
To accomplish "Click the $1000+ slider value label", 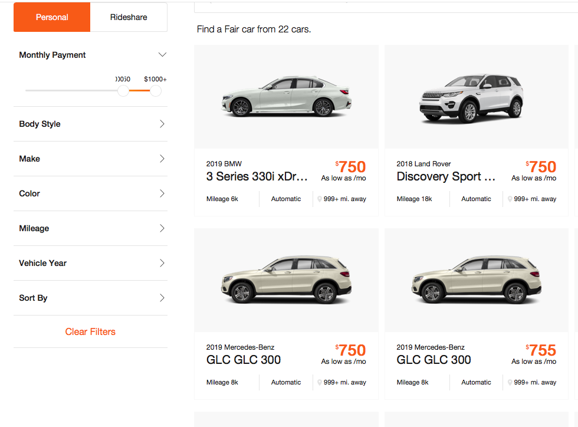I will 155,79.
